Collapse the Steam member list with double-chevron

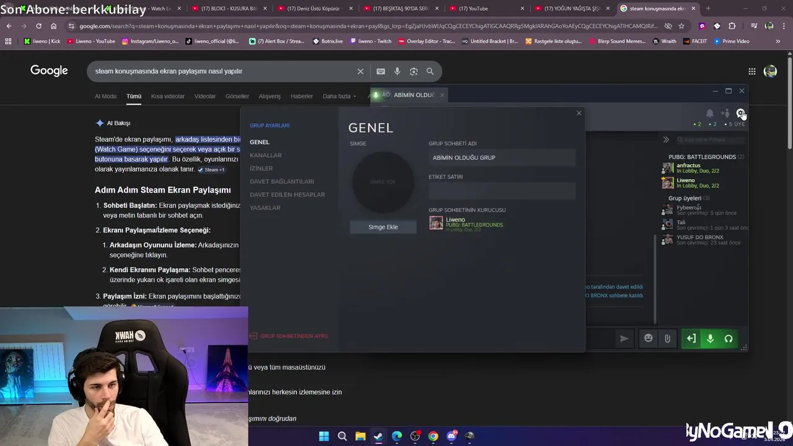coord(666,140)
